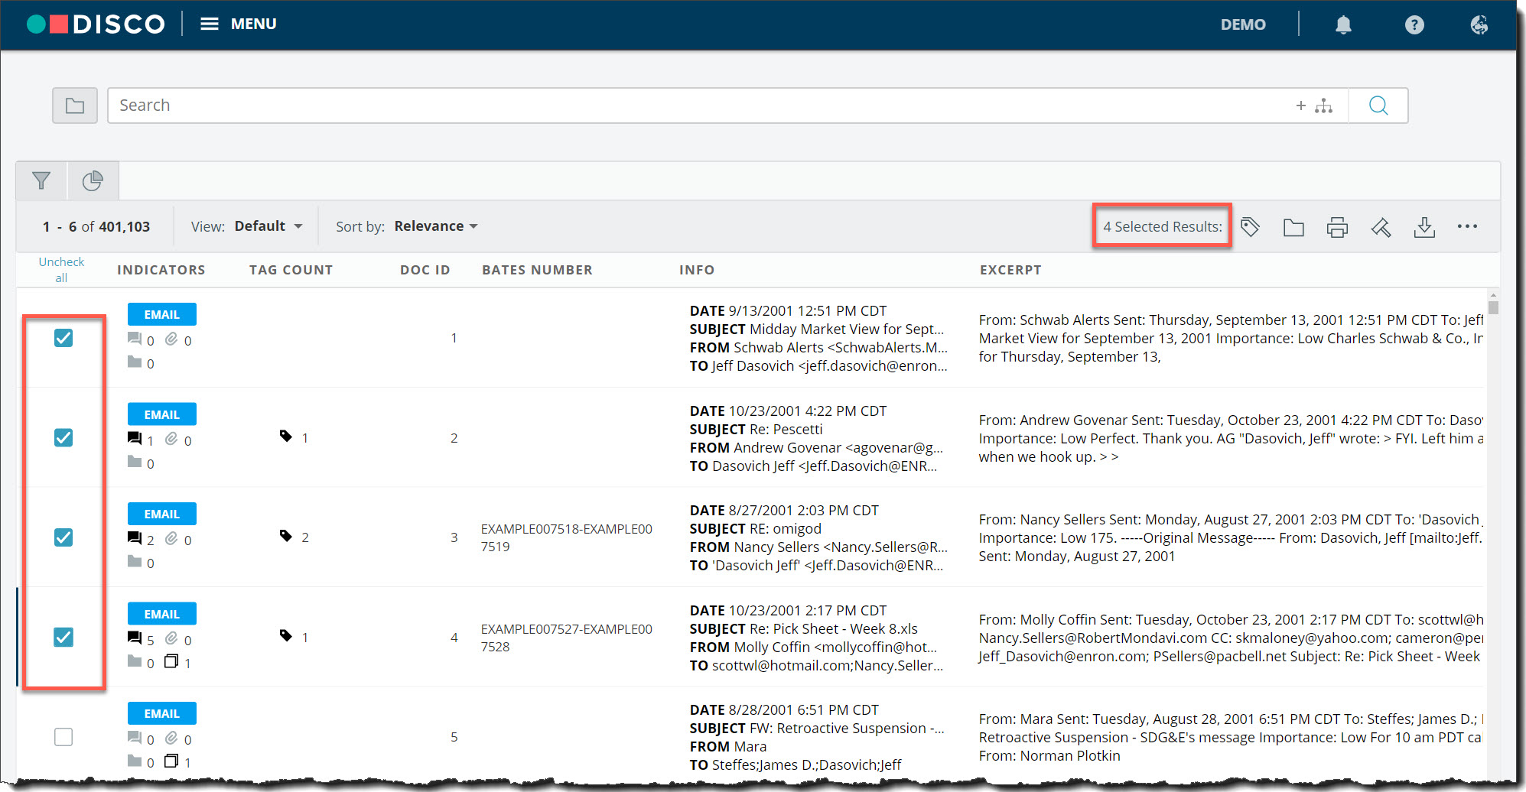Viewport: 1526px width, 792px height.
Task: Click the DISCO logo
Action: [x=96, y=24]
